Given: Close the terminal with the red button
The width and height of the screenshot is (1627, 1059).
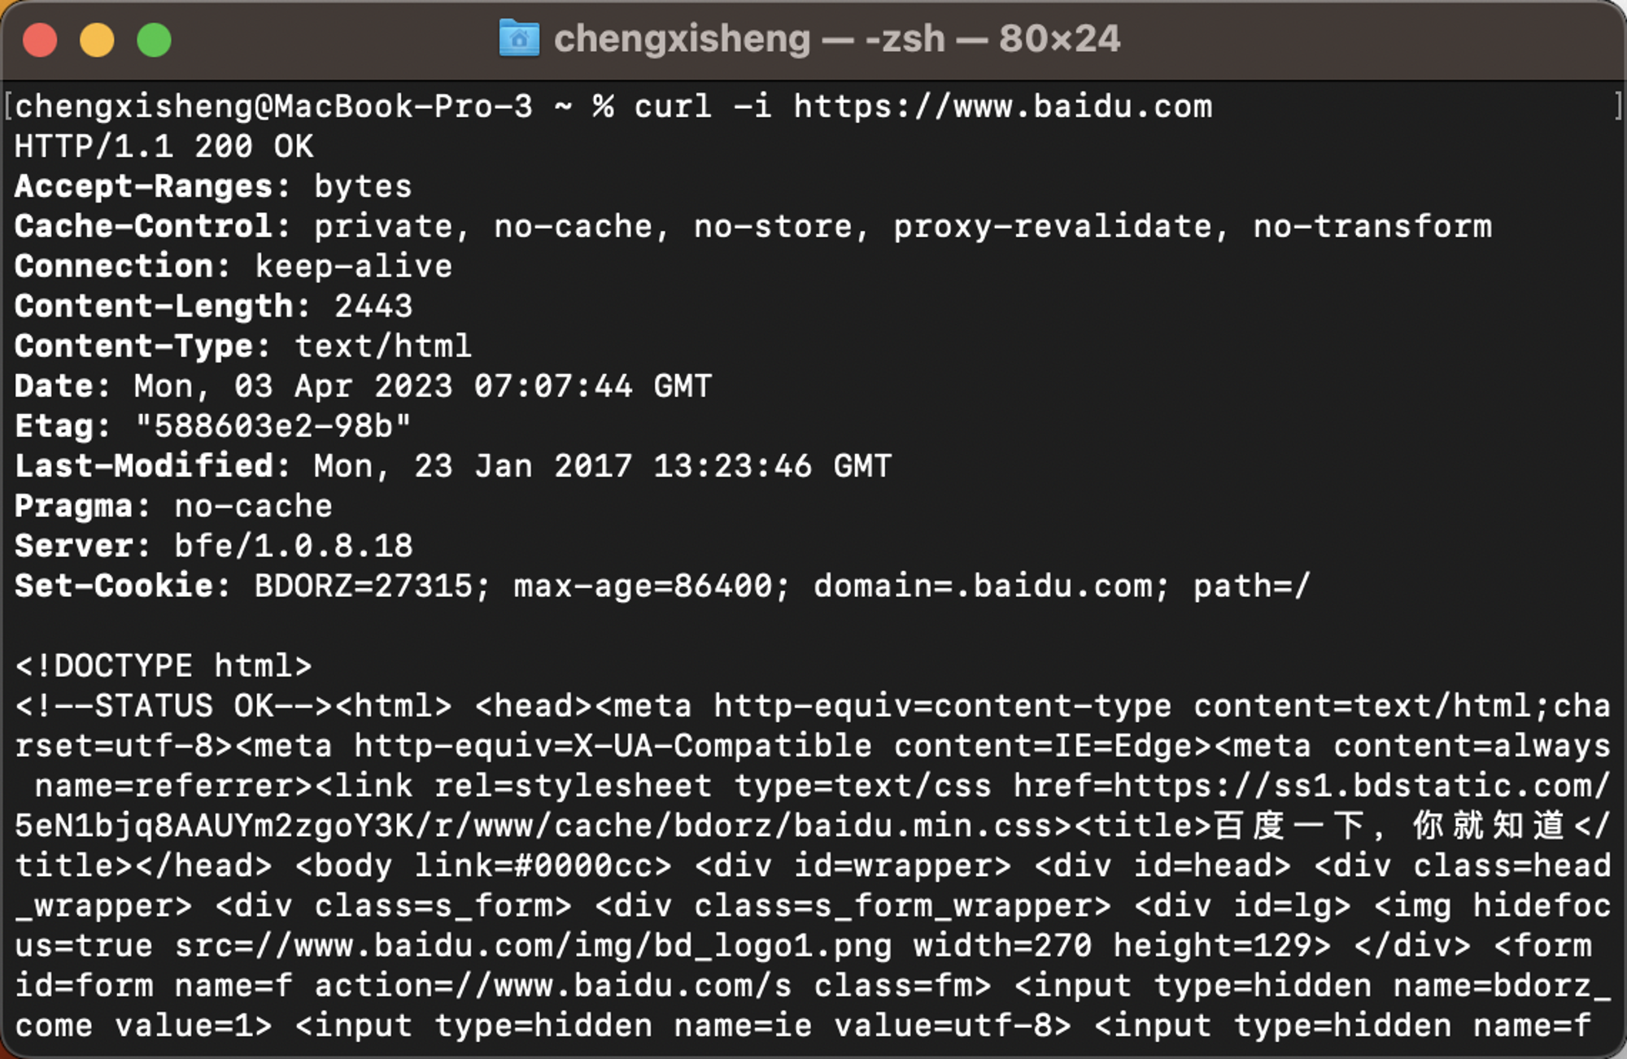Looking at the screenshot, I should [x=40, y=40].
